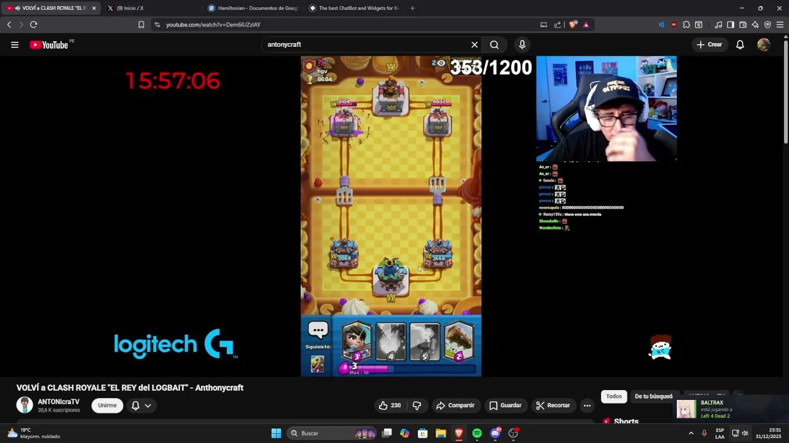The height and width of the screenshot is (443, 789).
Task: Open Leo AI sparkle icon
Action: (755, 25)
